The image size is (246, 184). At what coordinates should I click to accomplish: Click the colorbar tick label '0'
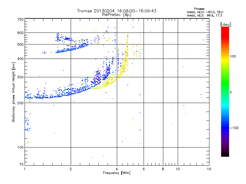point(231,92)
